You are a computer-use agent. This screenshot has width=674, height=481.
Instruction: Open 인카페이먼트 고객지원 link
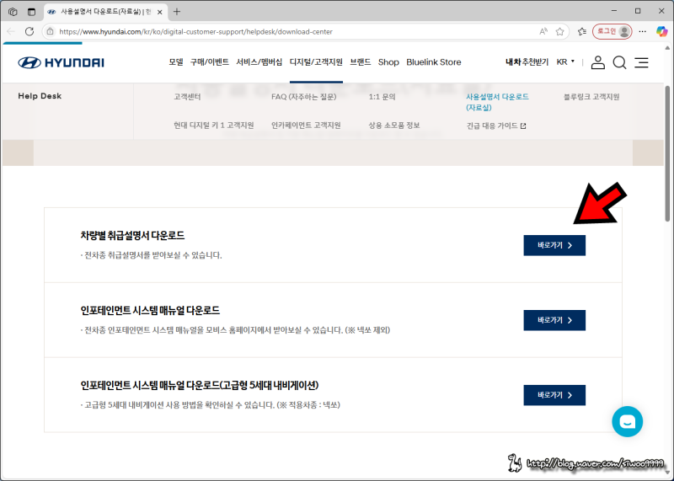point(306,125)
